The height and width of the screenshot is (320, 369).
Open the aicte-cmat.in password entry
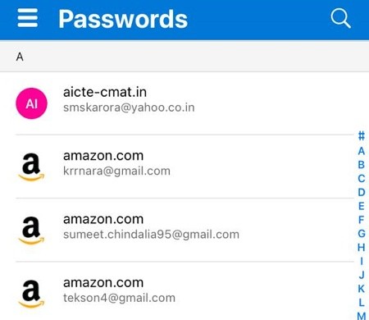184,103
